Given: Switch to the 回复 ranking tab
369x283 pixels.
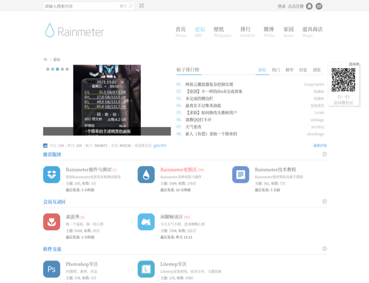Looking at the screenshot, I should coord(303,70).
